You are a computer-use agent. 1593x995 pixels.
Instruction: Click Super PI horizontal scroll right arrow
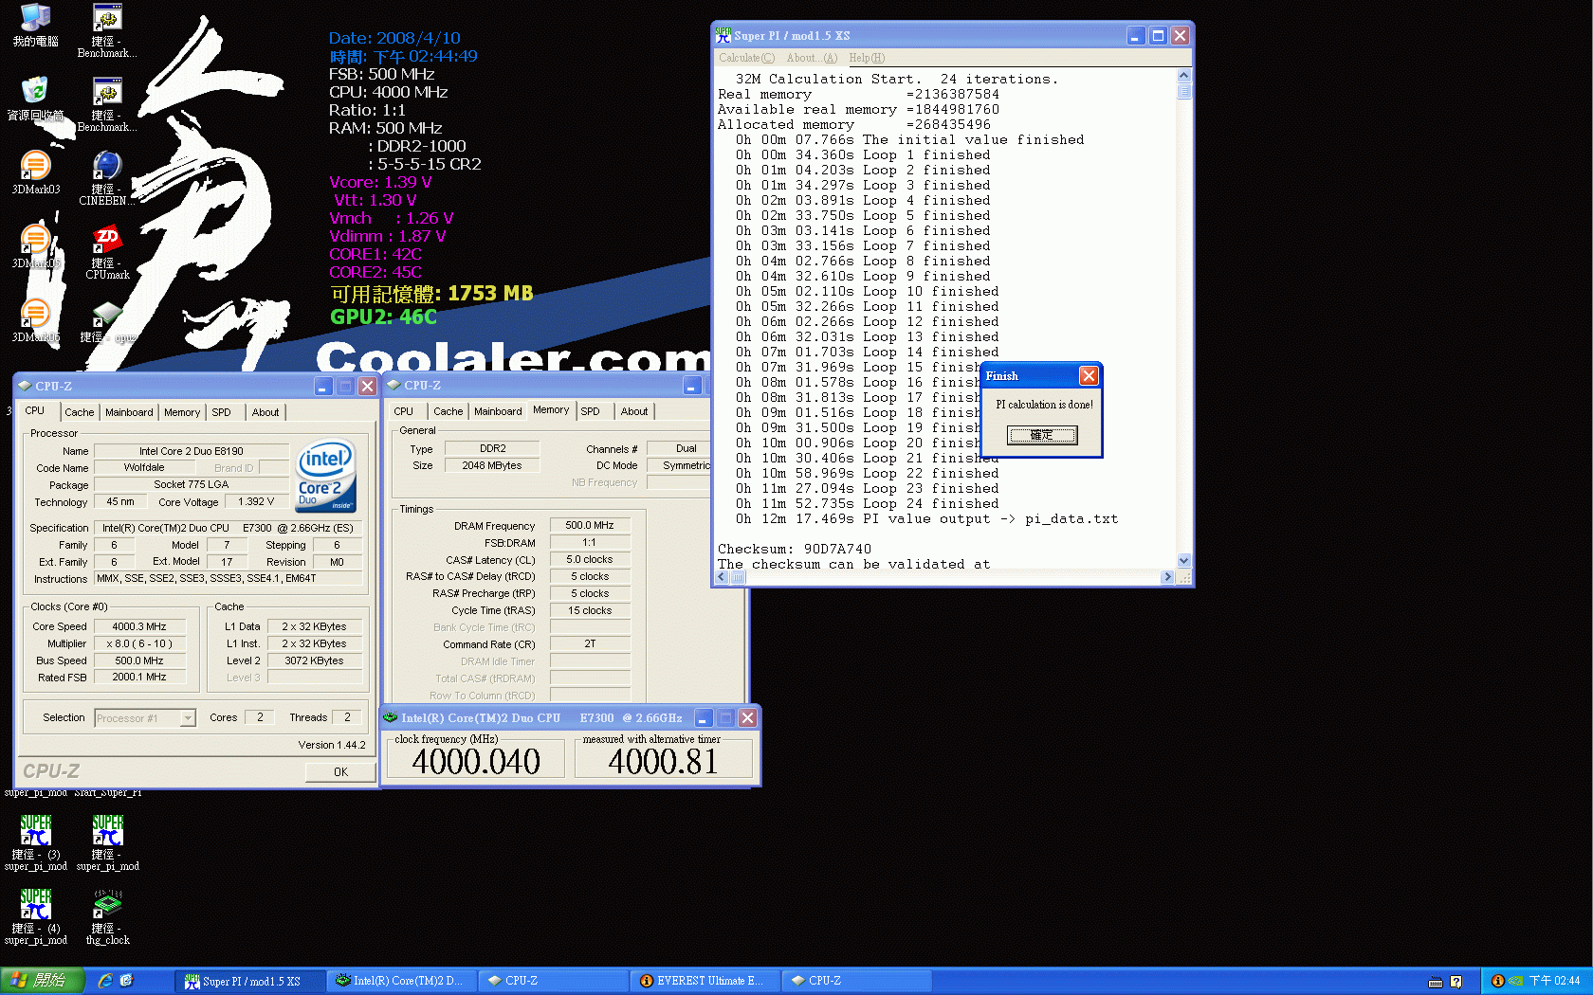pos(1167,577)
